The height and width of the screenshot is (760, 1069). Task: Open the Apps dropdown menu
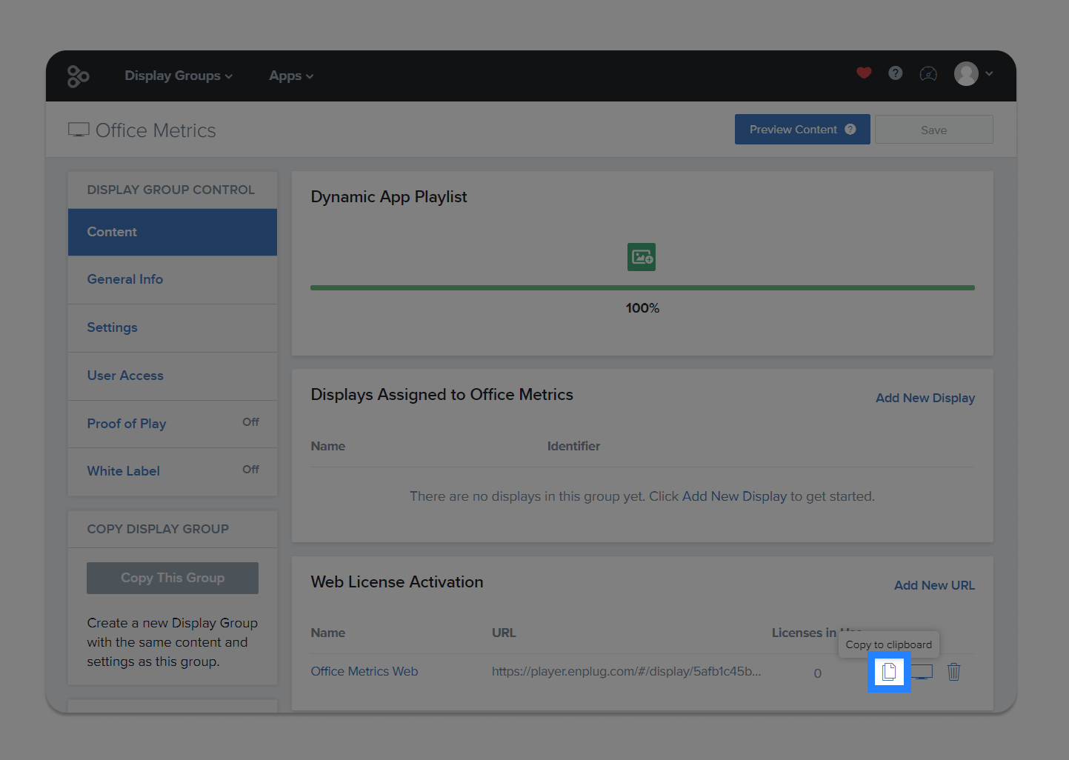291,76
